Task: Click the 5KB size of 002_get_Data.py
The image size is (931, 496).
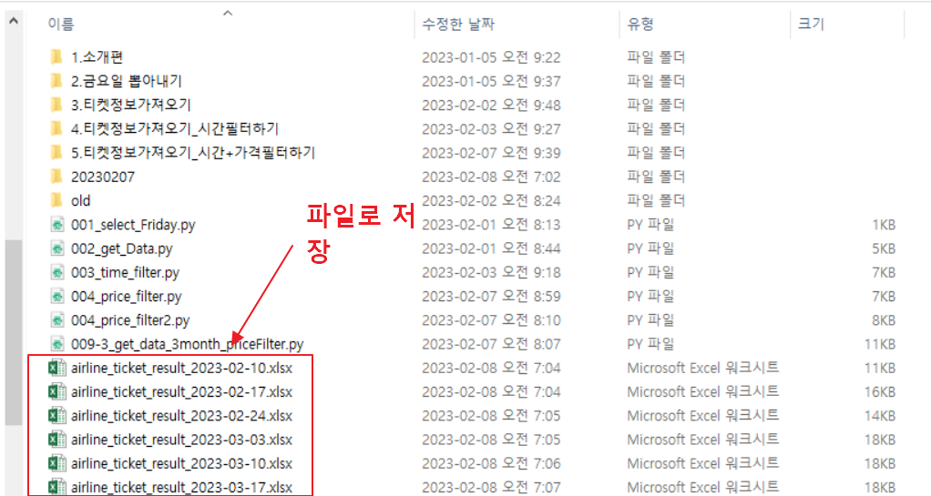Action: pos(884,248)
